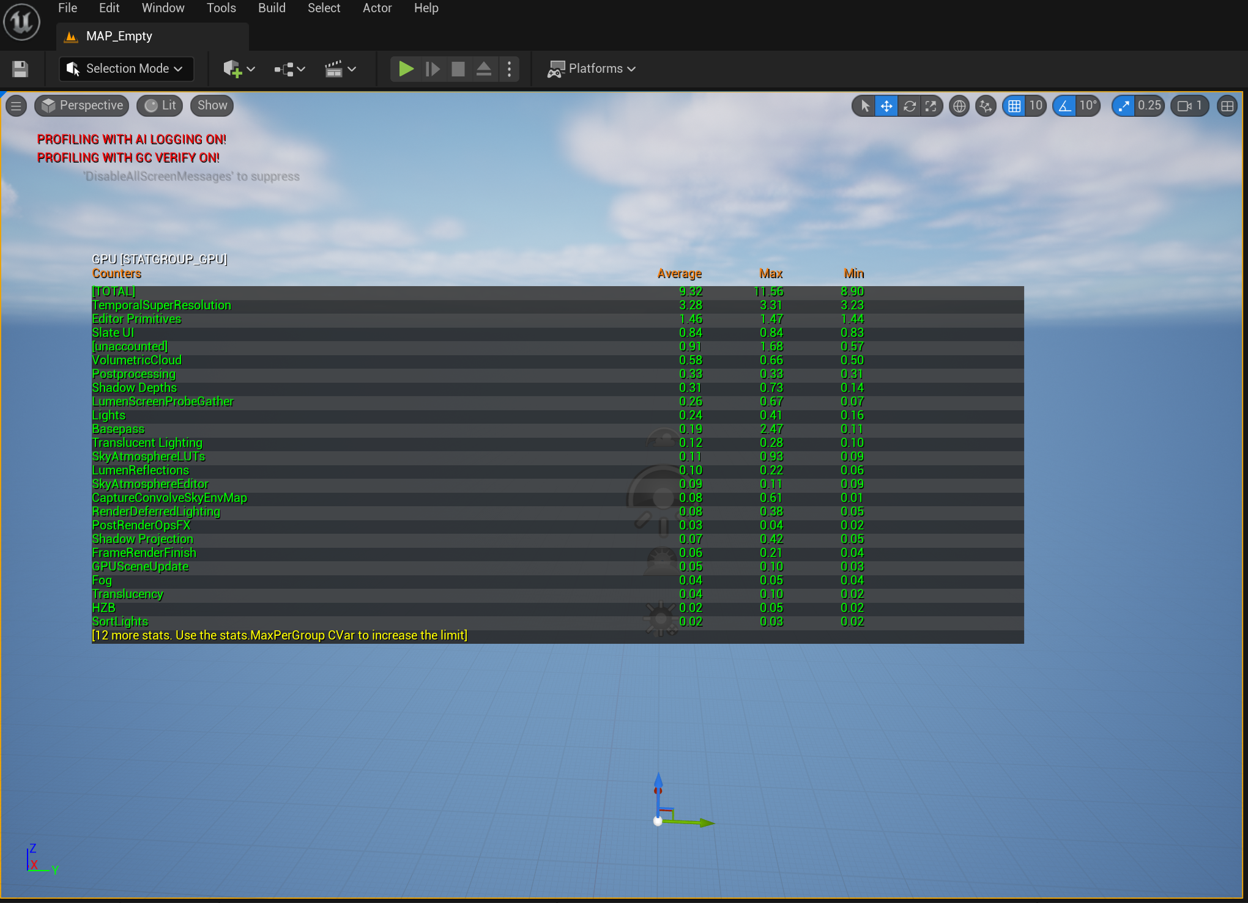Screen dimensions: 1248x903
Task: Click the world coordinate space globe icon
Action: point(959,106)
